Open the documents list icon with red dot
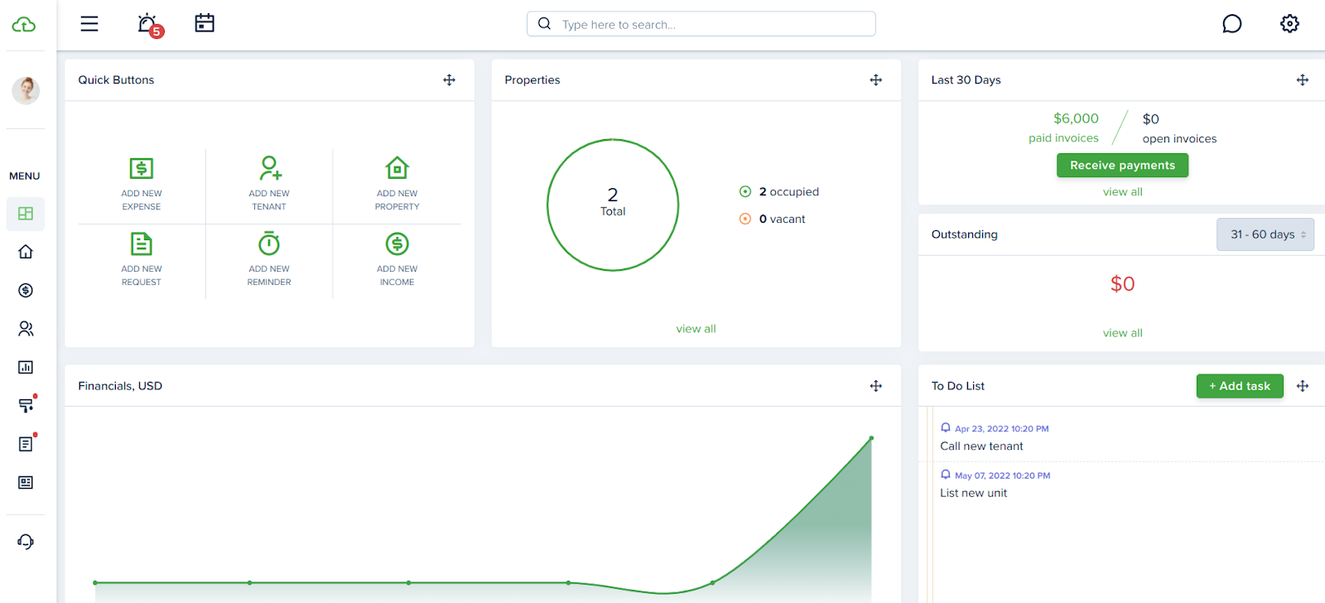Screen dimensions: 1325x603 pyautogui.click(x=27, y=443)
